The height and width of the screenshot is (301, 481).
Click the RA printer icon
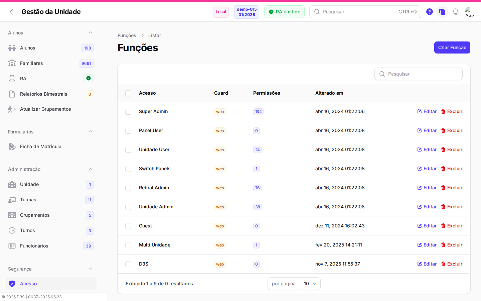click(12, 79)
